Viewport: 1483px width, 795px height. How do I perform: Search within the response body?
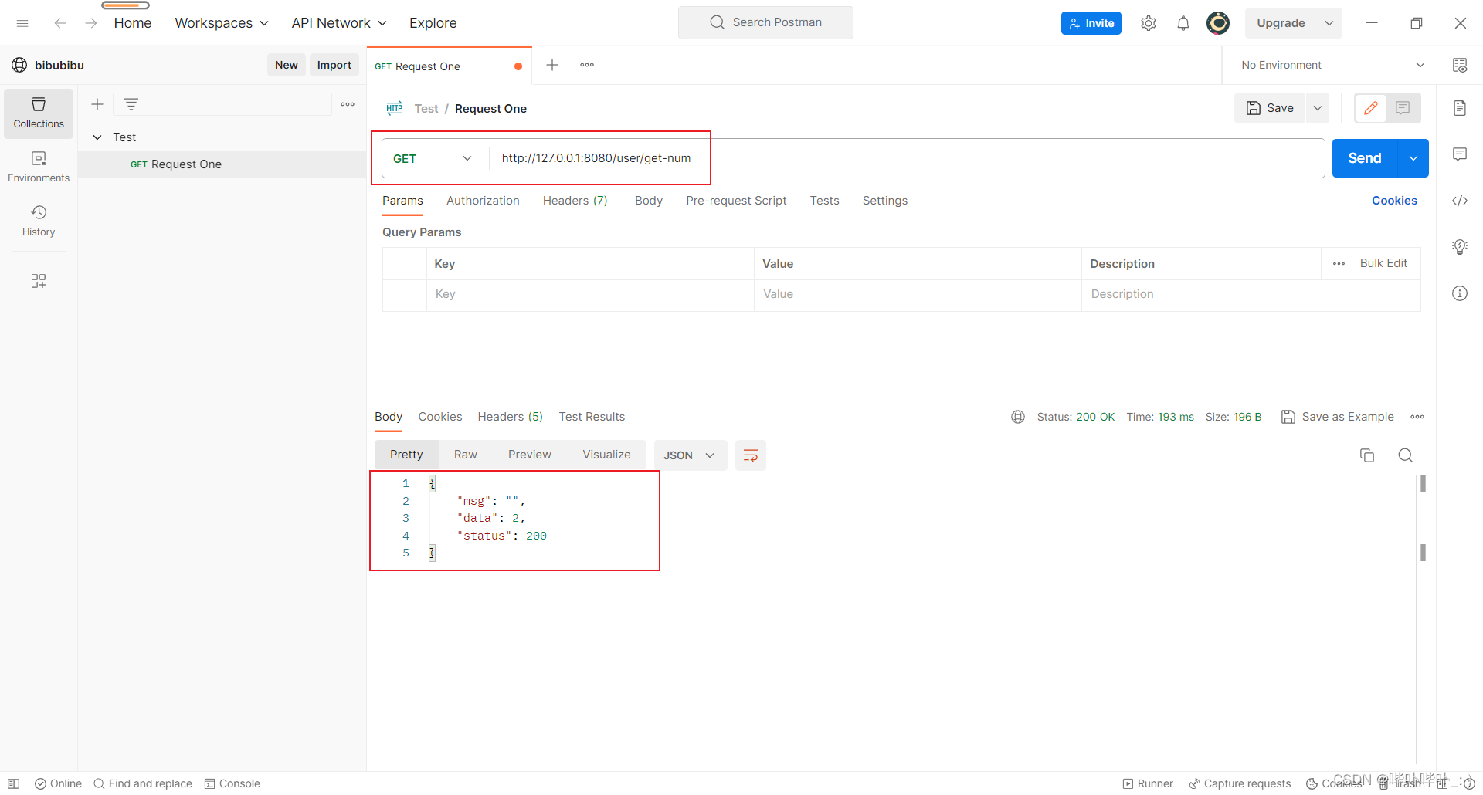pos(1406,455)
